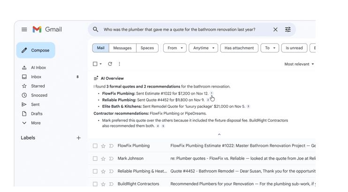Click the refresh icon above results
Screen dimensions: 348x192
pyautogui.click(x=110, y=64)
